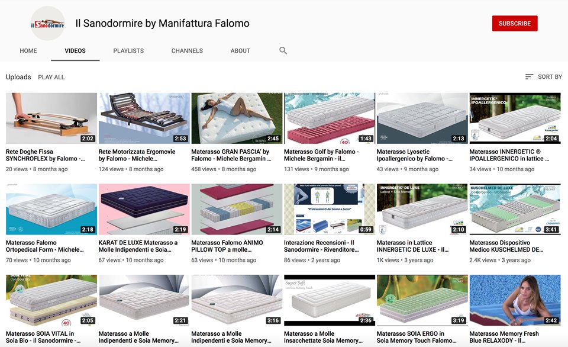Screen dimensions: 568x347
Task: Subscribe to the channel with red button
Action: click(514, 24)
